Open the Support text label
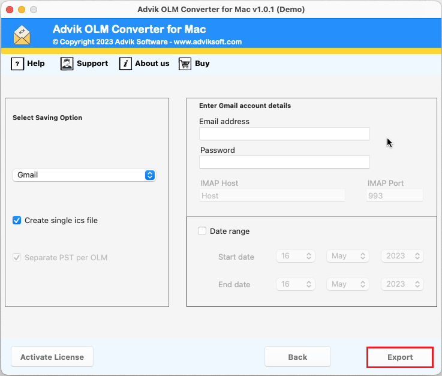Screen dimensions: 442x376 point(92,64)
